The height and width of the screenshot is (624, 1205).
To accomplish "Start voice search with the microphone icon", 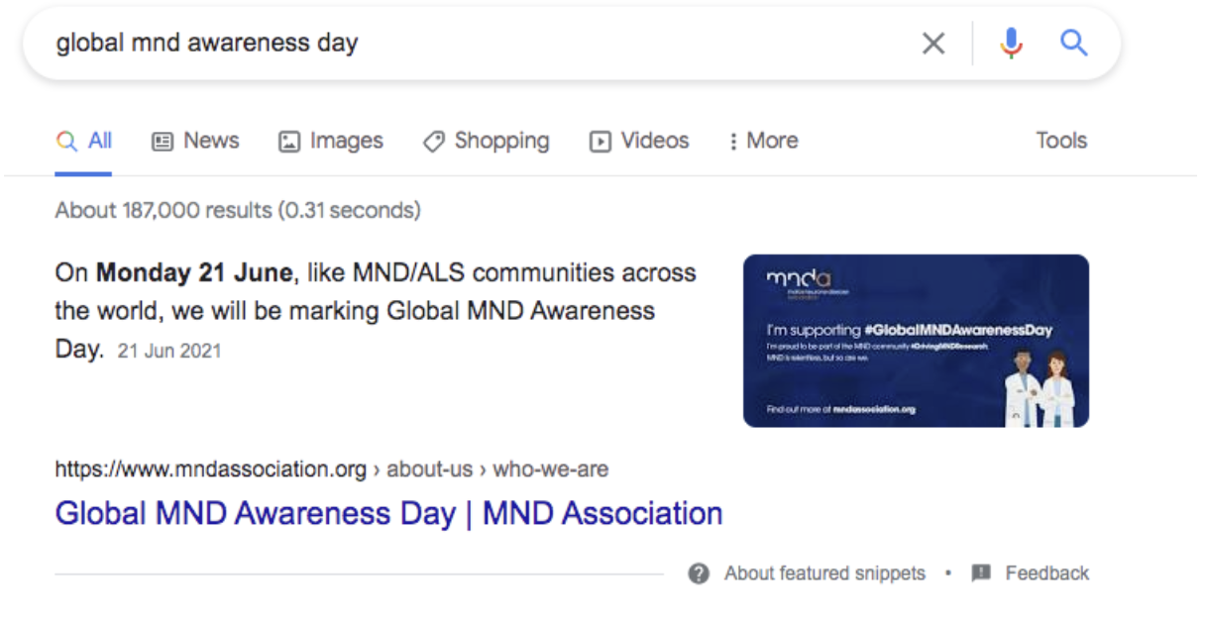I will (1011, 44).
